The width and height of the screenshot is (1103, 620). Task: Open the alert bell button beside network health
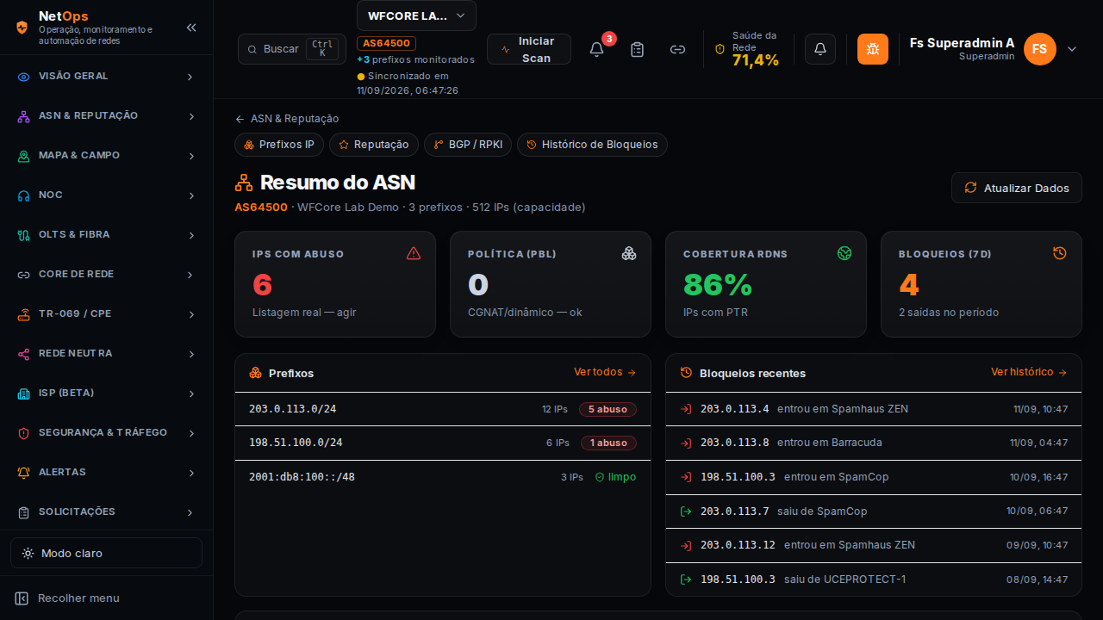[820, 49]
